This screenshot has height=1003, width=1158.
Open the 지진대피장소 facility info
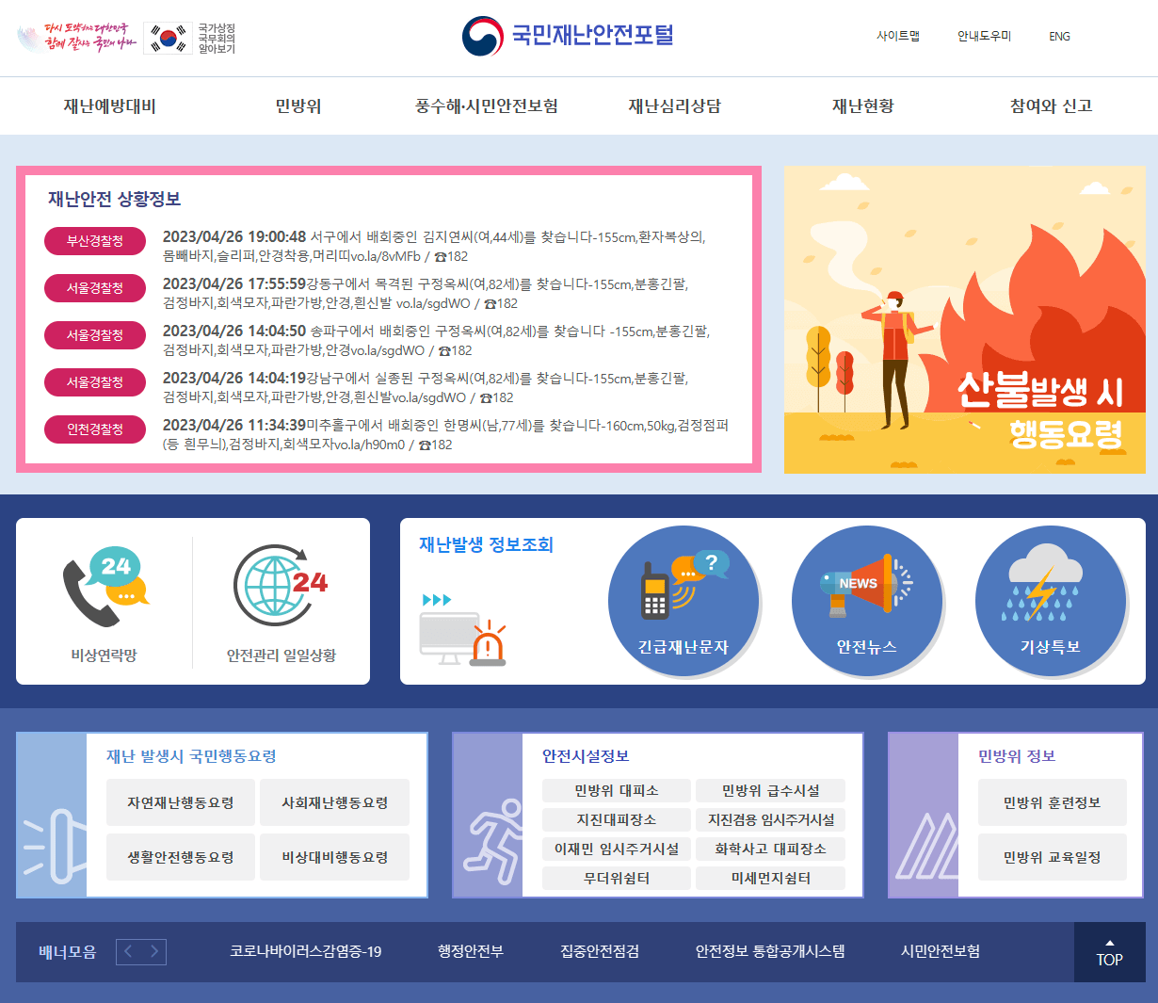tap(616, 820)
